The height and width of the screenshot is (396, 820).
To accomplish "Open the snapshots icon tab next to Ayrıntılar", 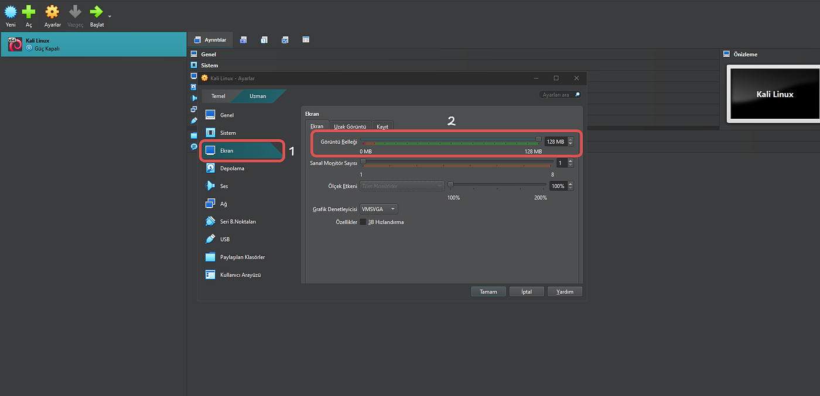I will tap(244, 40).
